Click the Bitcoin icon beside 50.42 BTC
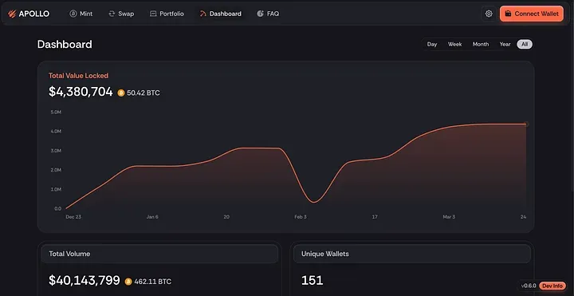The height and width of the screenshot is (296, 574). (x=121, y=93)
